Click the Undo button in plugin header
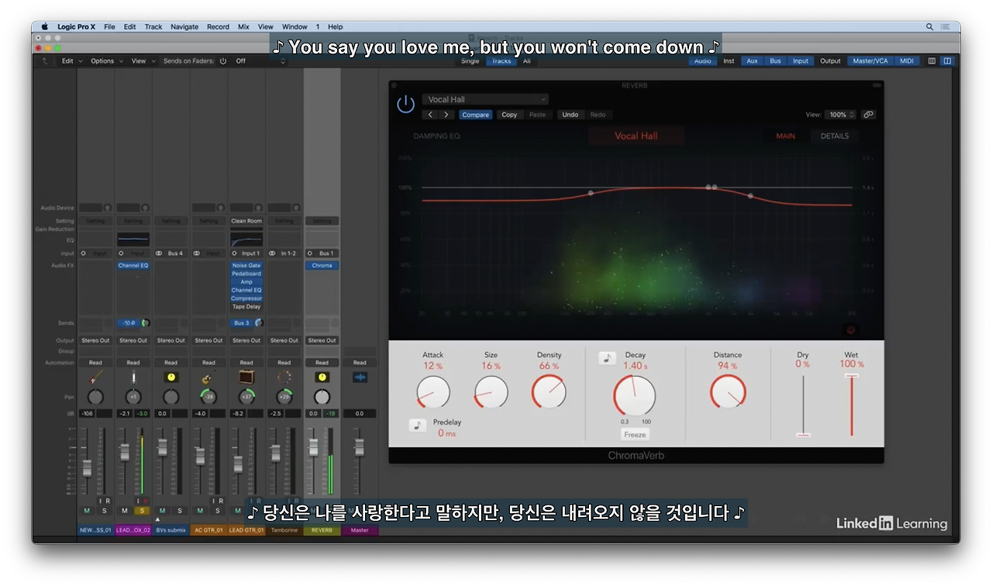Viewport: 992px width, 586px height. click(570, 115)
